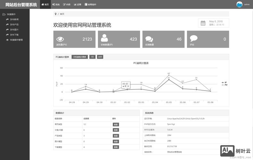Go to the 首页 tab in navbar
The image size is (253, 160).
(45, 4)
